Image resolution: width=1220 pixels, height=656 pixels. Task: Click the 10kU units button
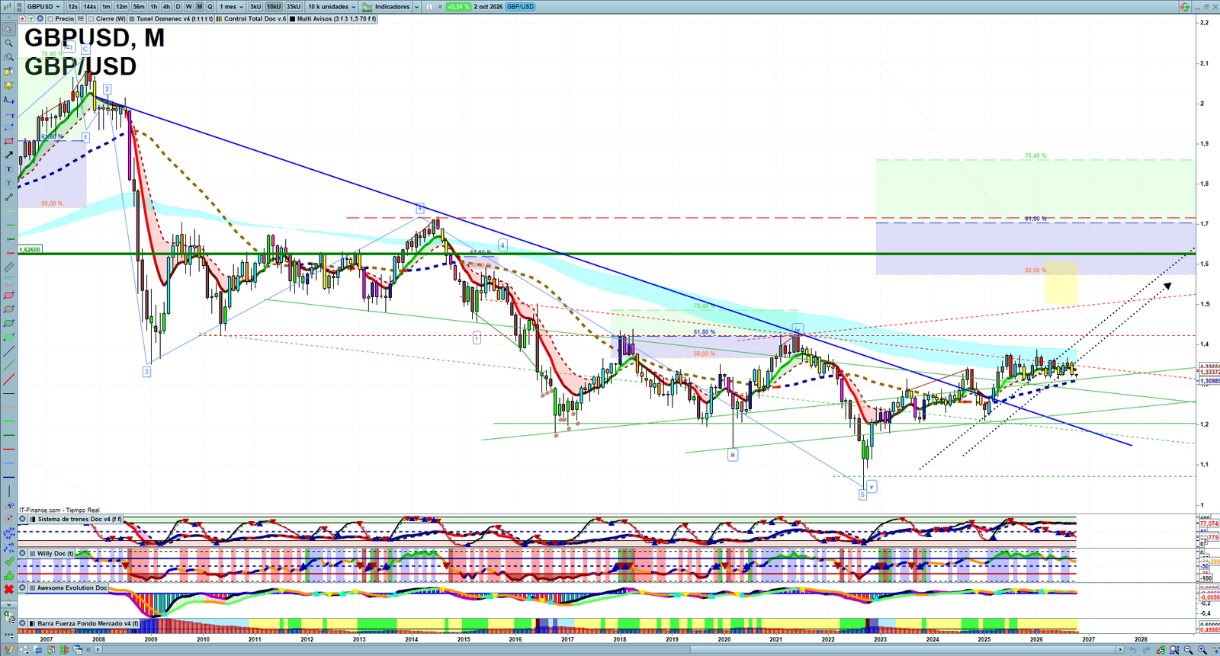(x=274, y=7)
